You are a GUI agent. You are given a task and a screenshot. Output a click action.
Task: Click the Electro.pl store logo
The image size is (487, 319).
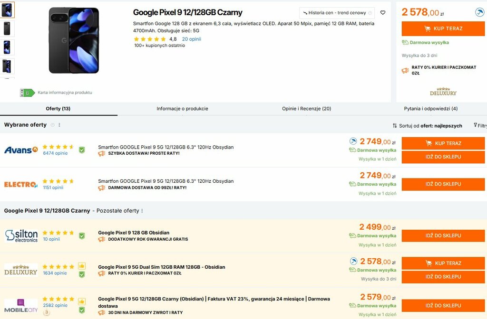tap(20, 184)
